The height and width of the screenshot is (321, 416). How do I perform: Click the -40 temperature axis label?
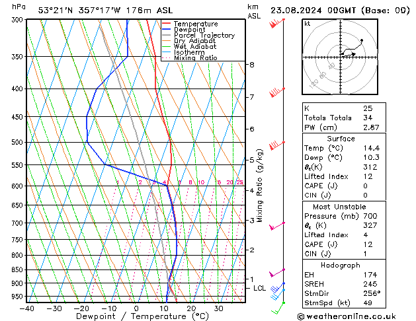(x=27, y=308)
